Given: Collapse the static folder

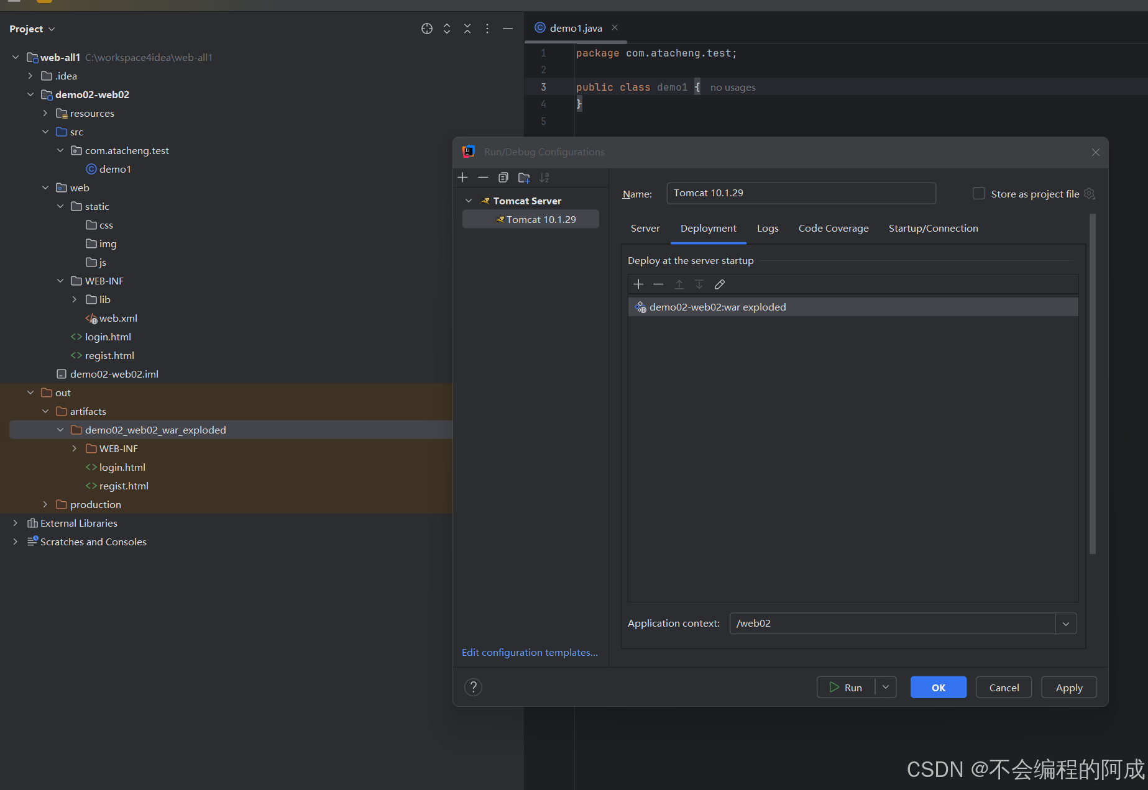Looking at the screenshot, I should (60, 206).
